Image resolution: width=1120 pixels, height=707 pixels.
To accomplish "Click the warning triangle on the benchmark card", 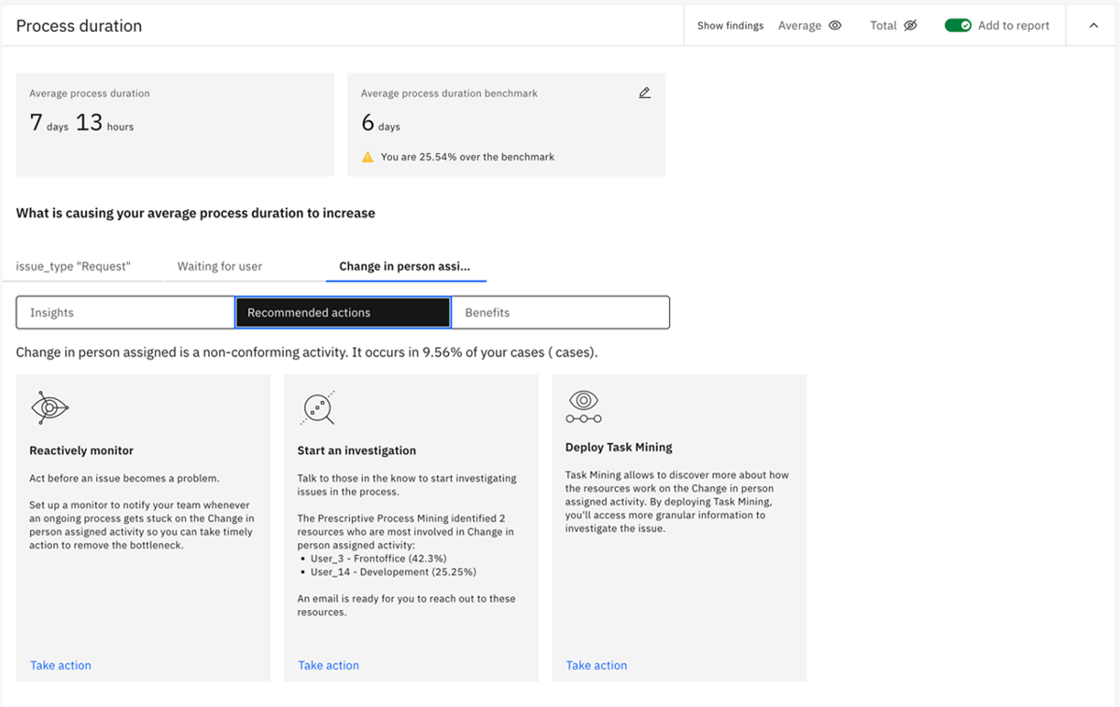I will pyautogui.click(x=367, y=157).
